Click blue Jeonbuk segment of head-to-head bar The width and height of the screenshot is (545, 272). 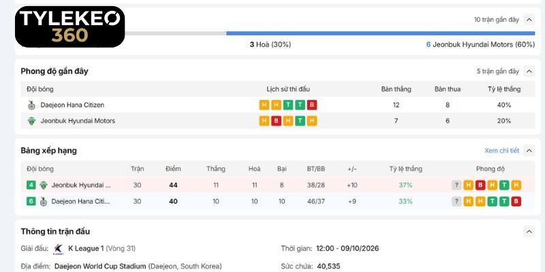(x=381, y=33)
